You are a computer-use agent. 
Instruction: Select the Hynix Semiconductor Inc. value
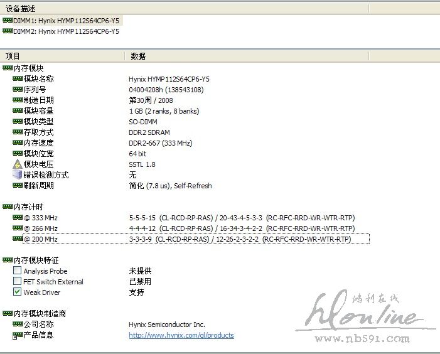coord(167,324)
